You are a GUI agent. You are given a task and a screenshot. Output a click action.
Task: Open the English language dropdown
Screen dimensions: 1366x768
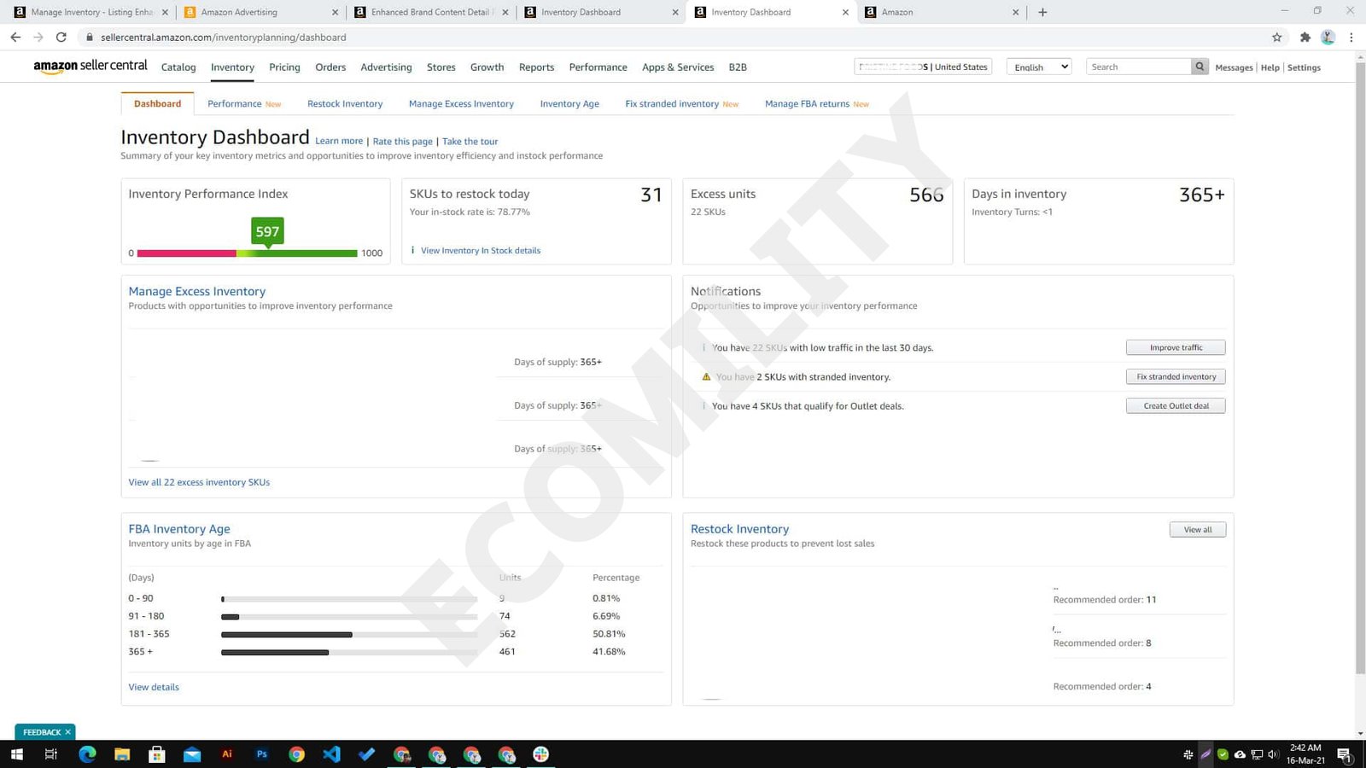click(1039, 67)
